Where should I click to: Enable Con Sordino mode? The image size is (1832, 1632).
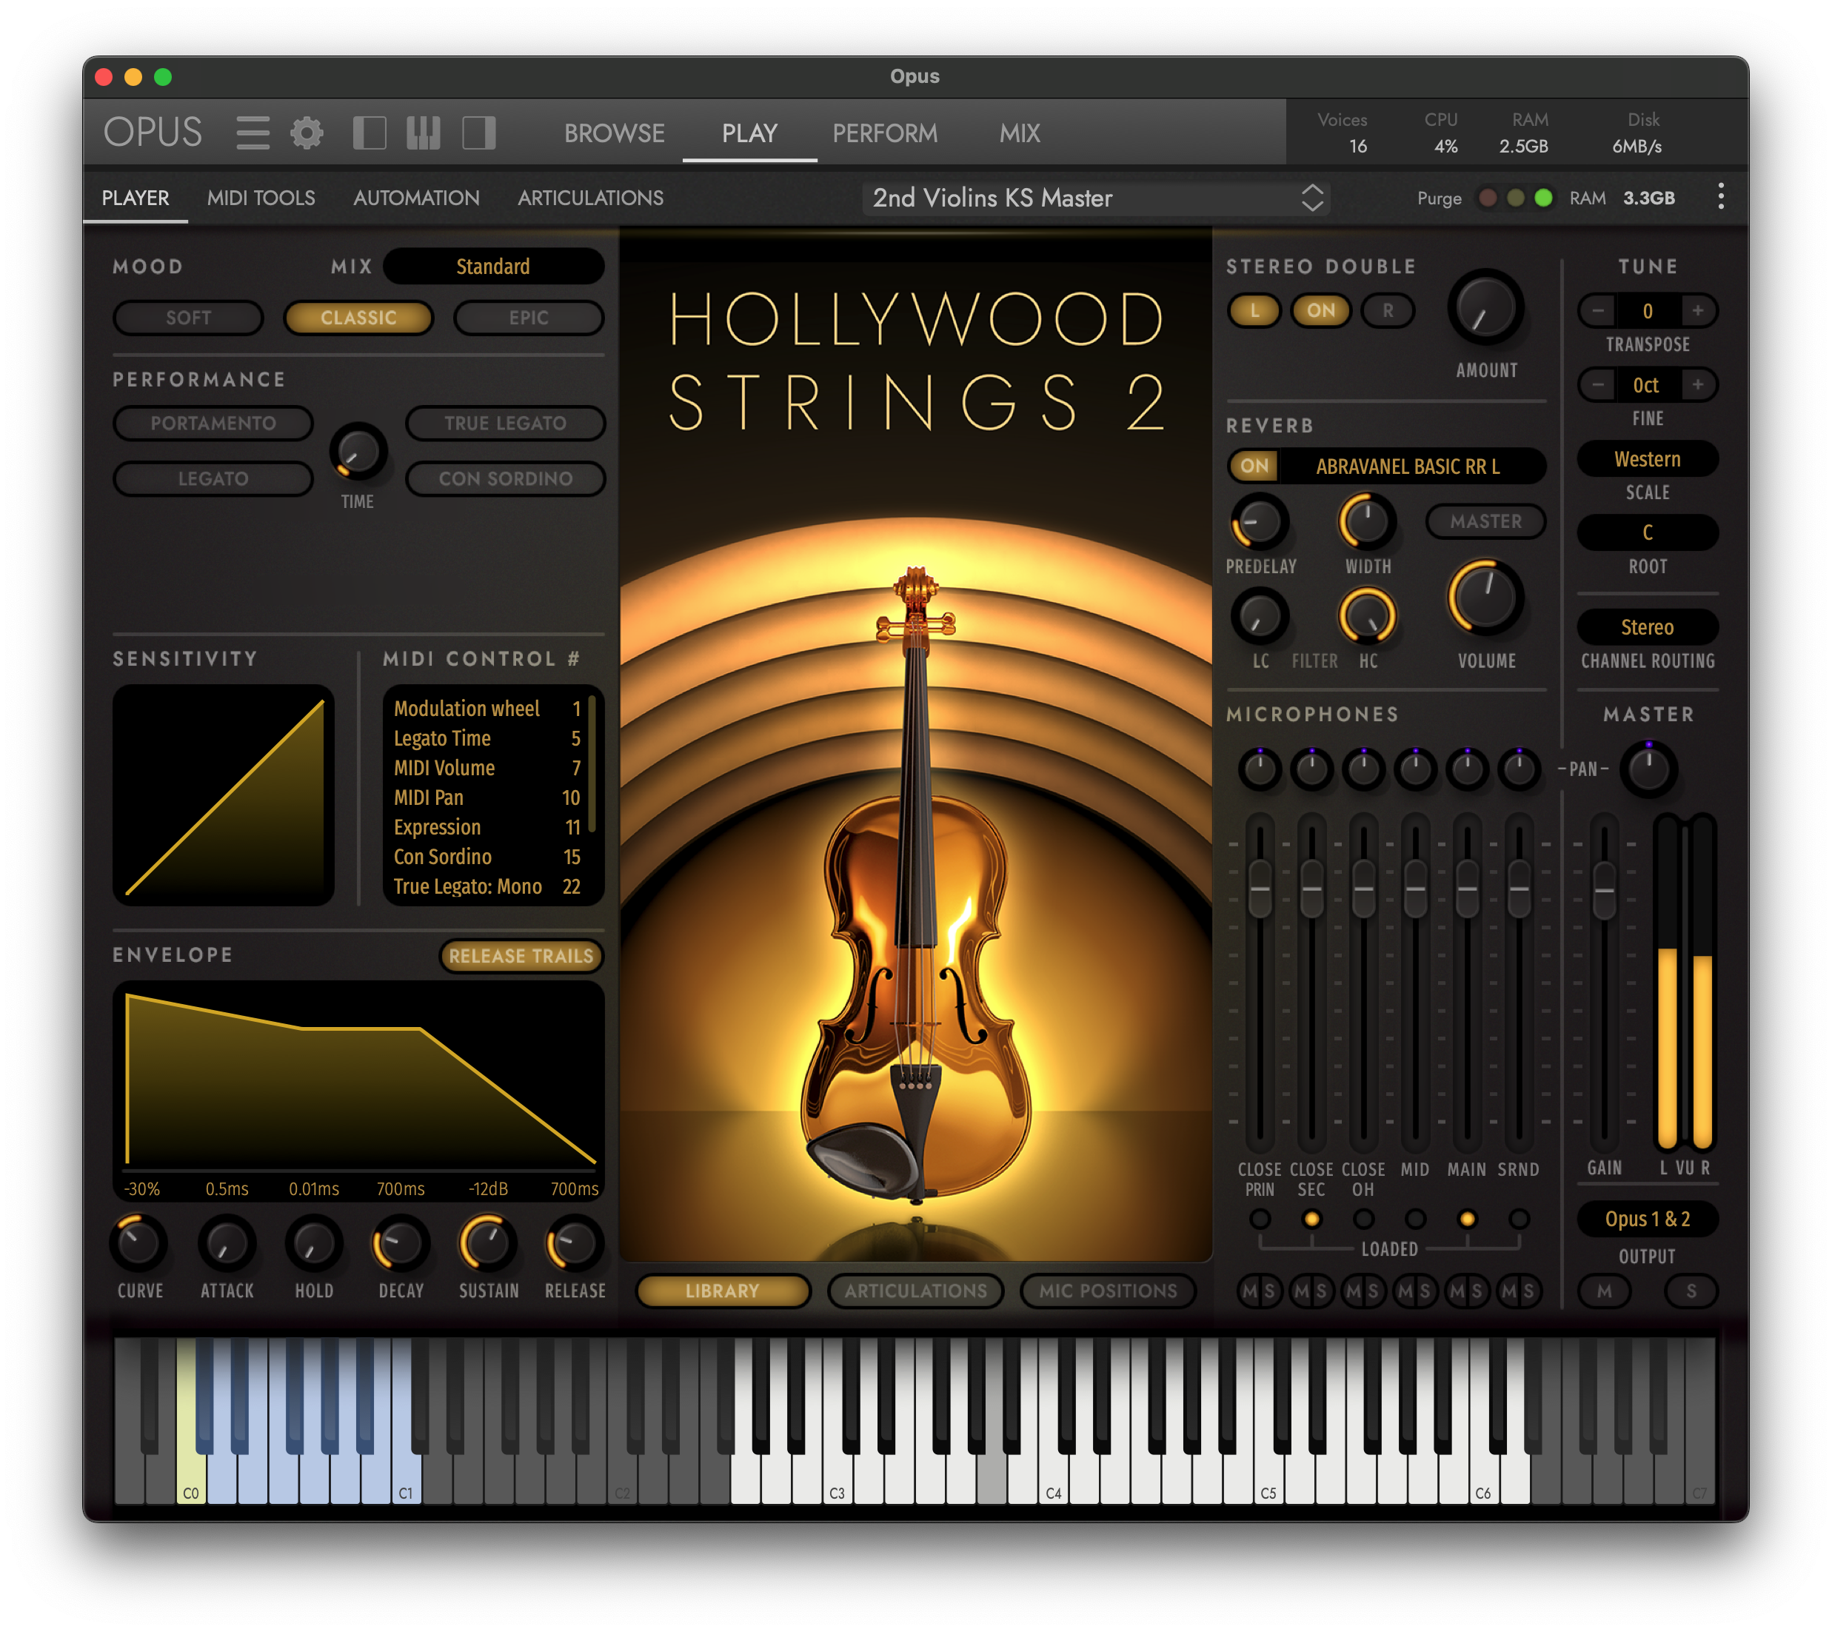click(505, 478)
